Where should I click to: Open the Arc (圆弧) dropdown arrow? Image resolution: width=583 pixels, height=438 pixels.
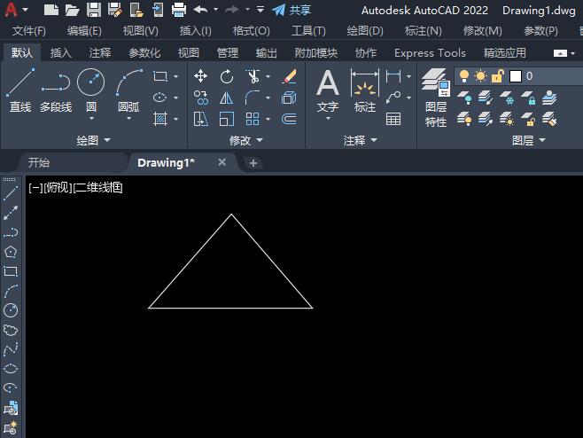click(129, 119)
